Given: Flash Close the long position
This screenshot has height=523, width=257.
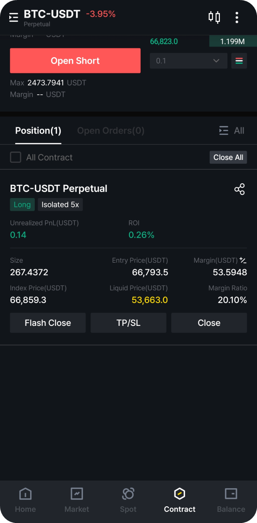Looking at the screenshot, I should [48, 323].
